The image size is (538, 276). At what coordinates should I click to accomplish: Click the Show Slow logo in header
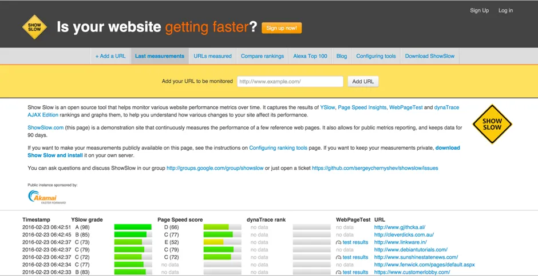[34, 27]
